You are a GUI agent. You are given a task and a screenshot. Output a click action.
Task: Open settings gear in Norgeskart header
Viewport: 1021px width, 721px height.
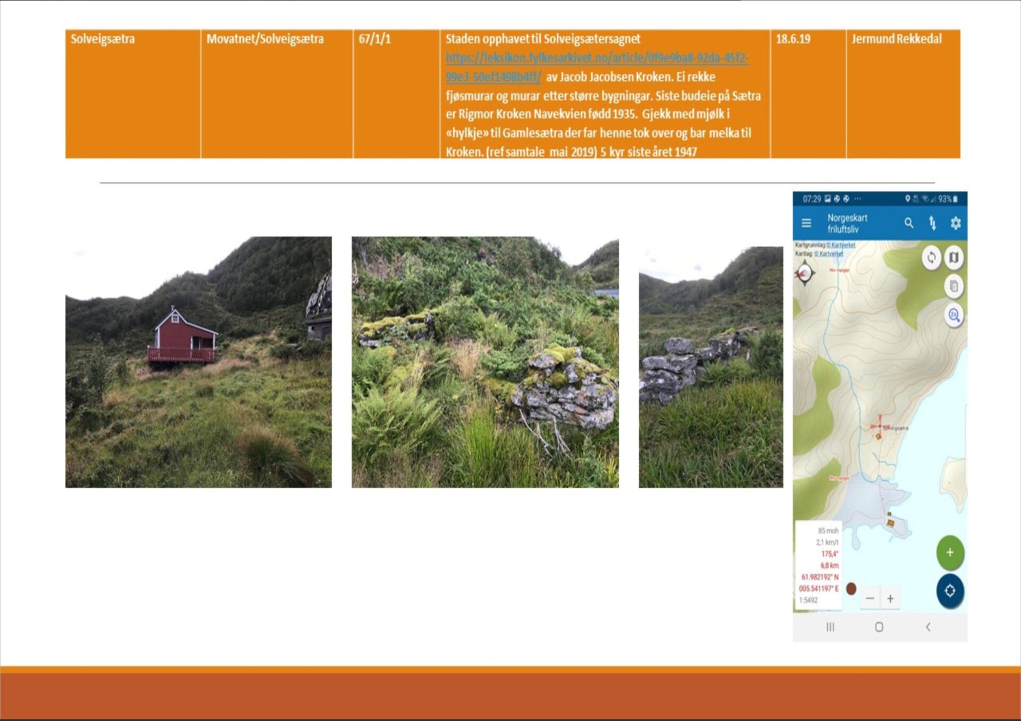coord(956,223)
